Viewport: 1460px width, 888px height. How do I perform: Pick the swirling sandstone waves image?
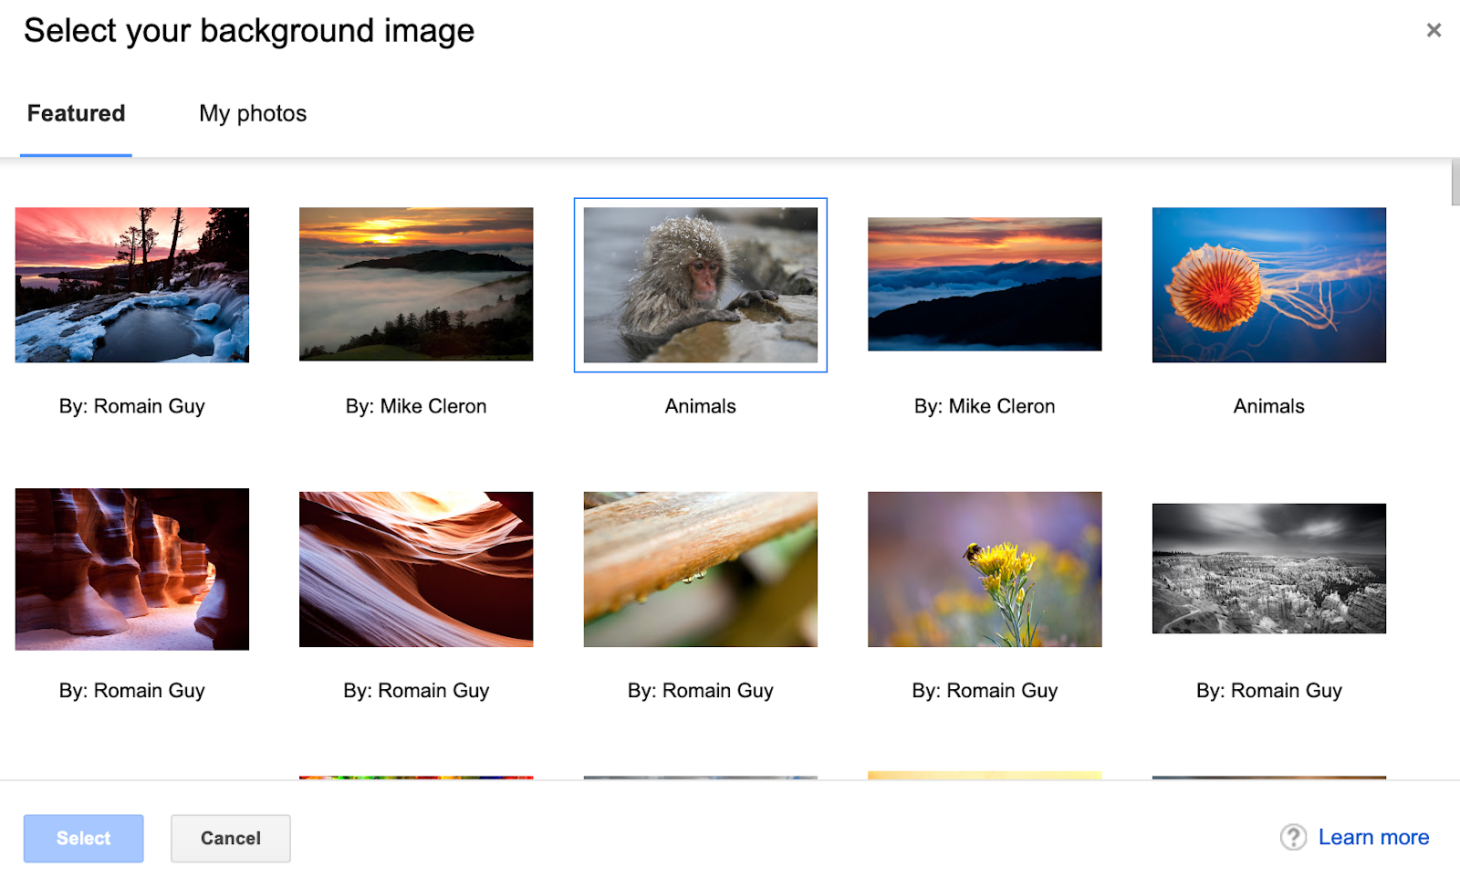pyautogui.click(x=415, y=569)
